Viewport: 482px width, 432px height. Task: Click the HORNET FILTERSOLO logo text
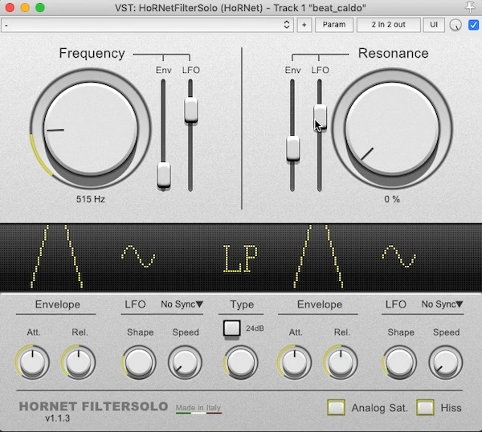[93, 406]
